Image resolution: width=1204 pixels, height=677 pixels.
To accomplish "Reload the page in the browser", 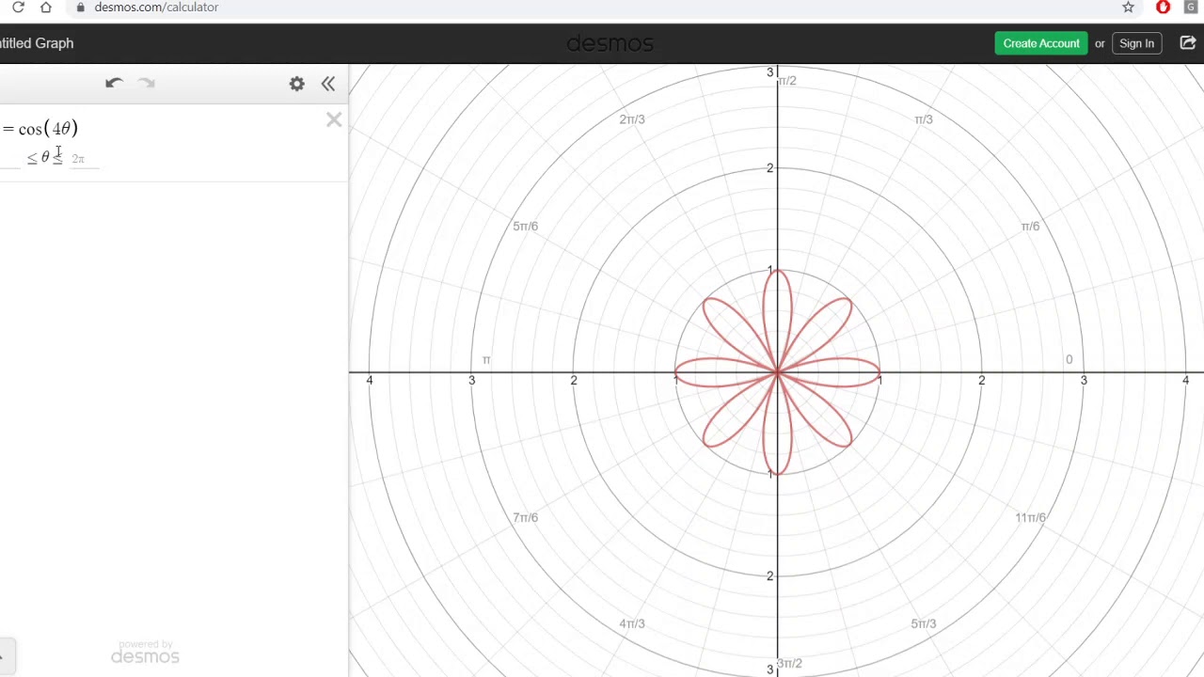I will coord(18,8).
